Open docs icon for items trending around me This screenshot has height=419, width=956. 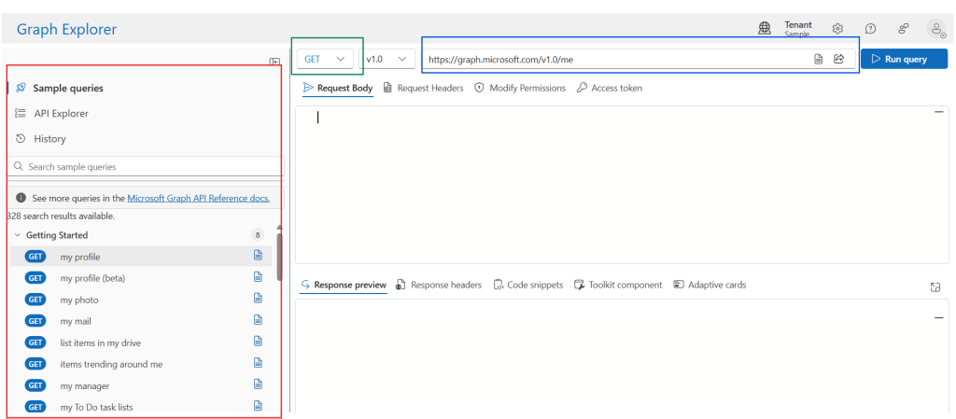click(258, 363)
